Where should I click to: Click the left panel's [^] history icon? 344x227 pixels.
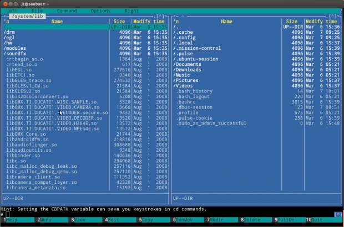coord(160,16)
